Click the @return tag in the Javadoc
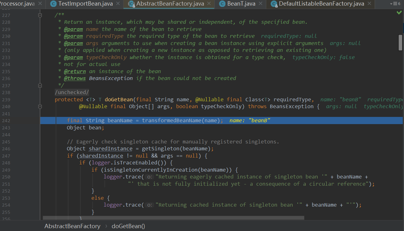The image size is (404, 231). point(75,71)
